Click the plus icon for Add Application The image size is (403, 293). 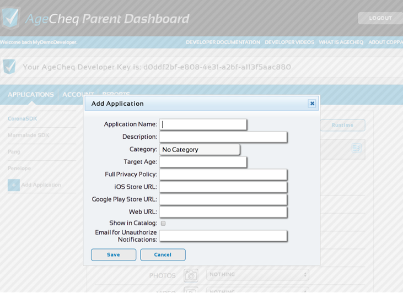(14, 185)
